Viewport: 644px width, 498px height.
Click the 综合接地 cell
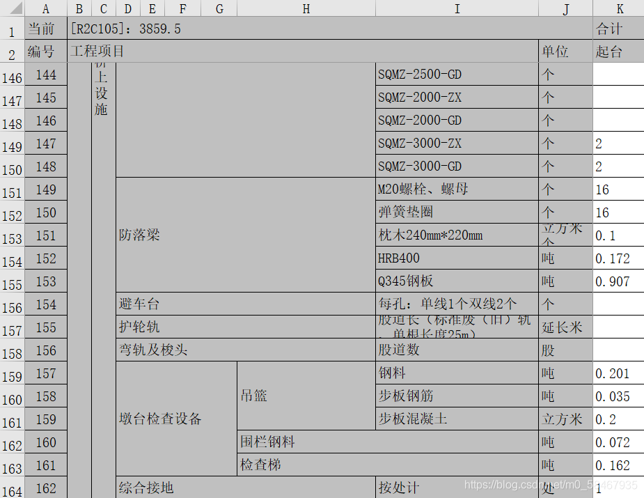(246, 488)
